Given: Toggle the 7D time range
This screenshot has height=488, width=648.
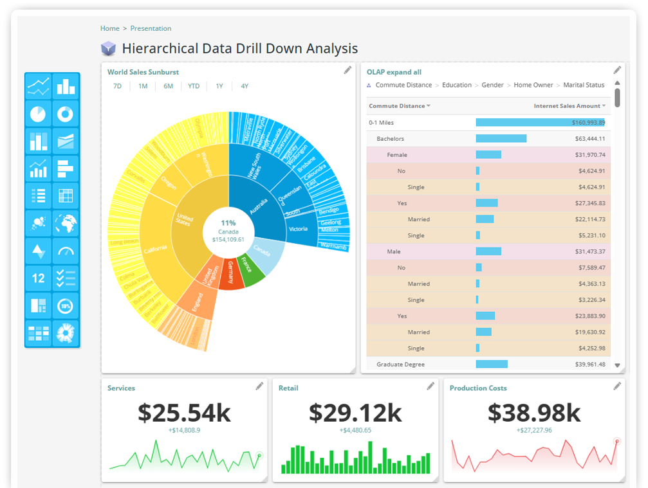Looking at the screenshot, I should click(x=116, y=86).
